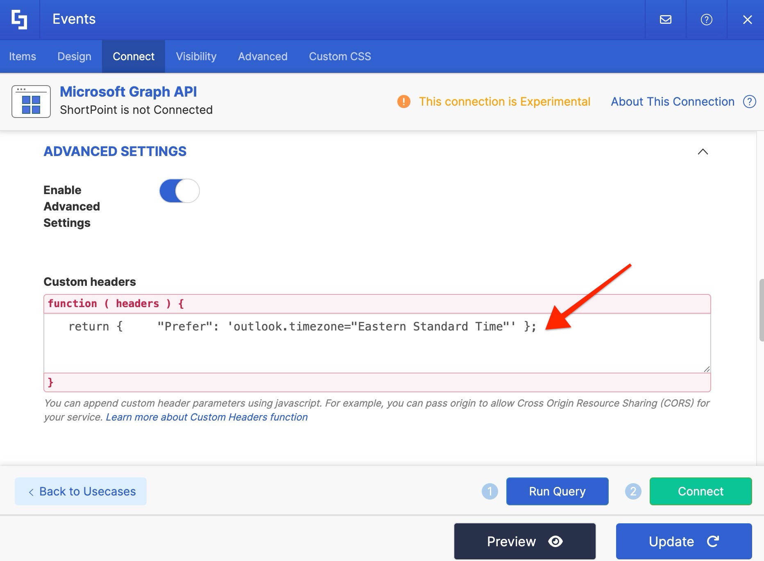Open help question mark icon in header
This screenshot has height=561, width=764.
pos(707,19)
